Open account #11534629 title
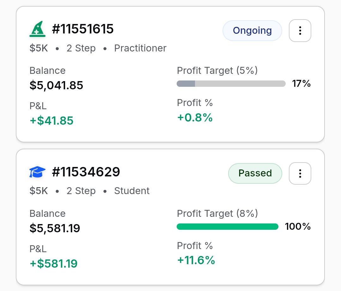341x291 pixels. click(x=86, y=172)
